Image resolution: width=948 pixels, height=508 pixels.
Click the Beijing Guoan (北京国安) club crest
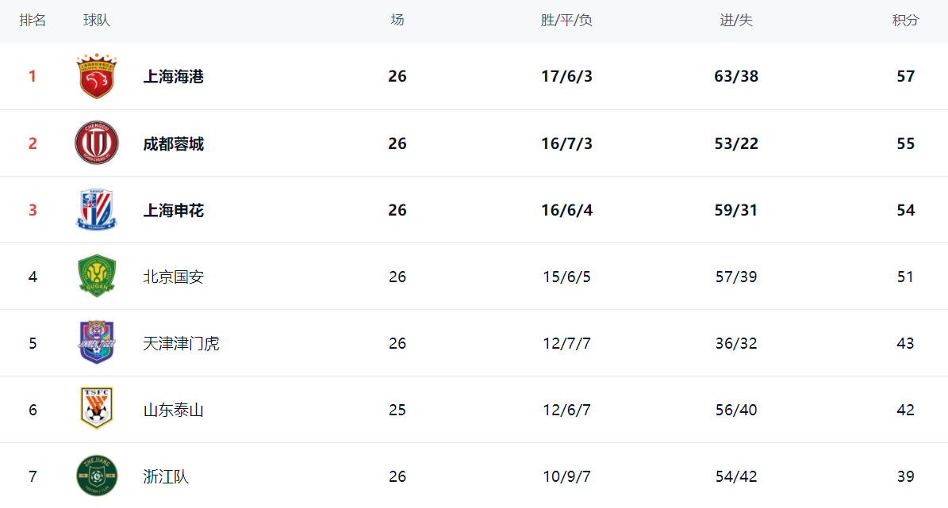click(96, 277)
